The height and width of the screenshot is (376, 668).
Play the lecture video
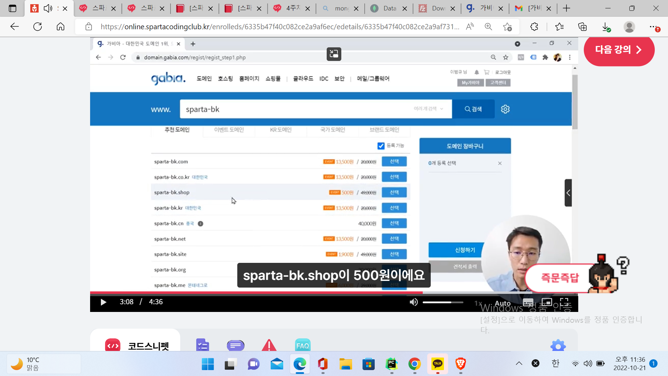pos(103,302)
